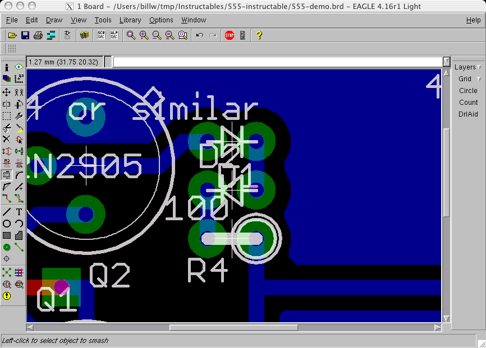Open the Errors exclamation tool
Screen dimensions: 486x348
[7, 296]
